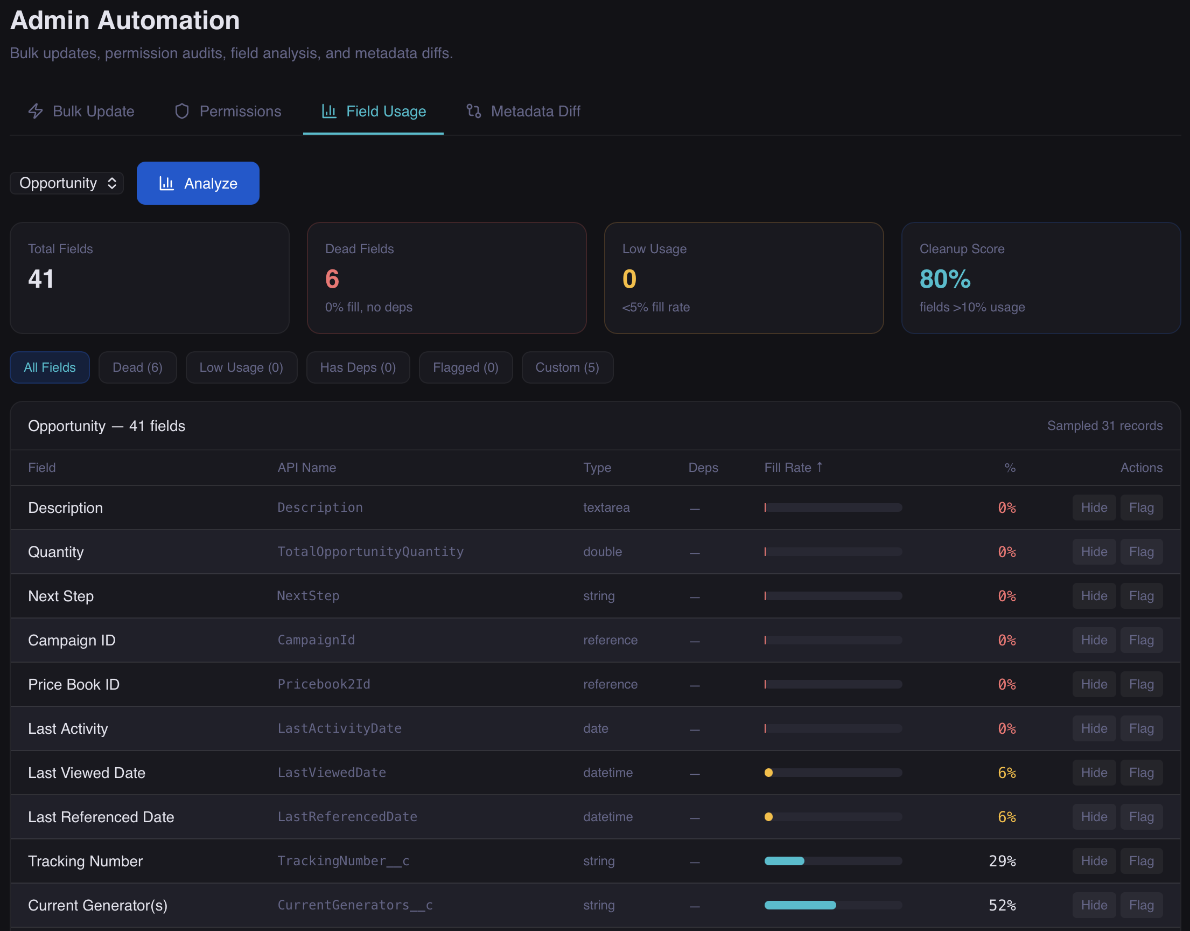This screenshot has height=931, width=1190.
Task: Enable the Custom (5) filter chip
Action: pyautogui.click(x=566, y=367)
